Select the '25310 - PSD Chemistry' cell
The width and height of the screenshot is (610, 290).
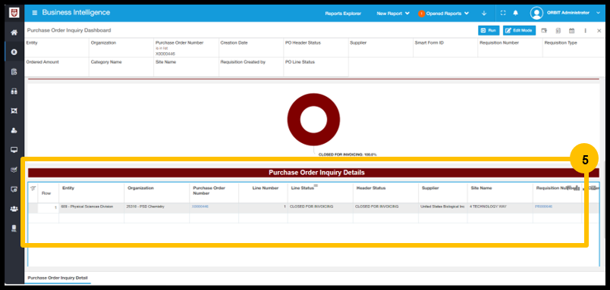(157, 207)
